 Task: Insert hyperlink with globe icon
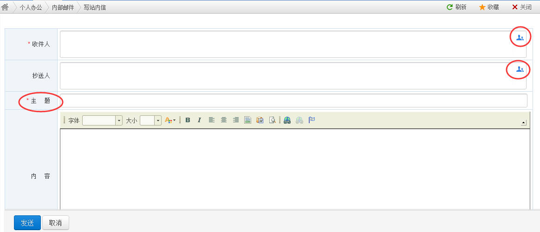coord(287,120)
